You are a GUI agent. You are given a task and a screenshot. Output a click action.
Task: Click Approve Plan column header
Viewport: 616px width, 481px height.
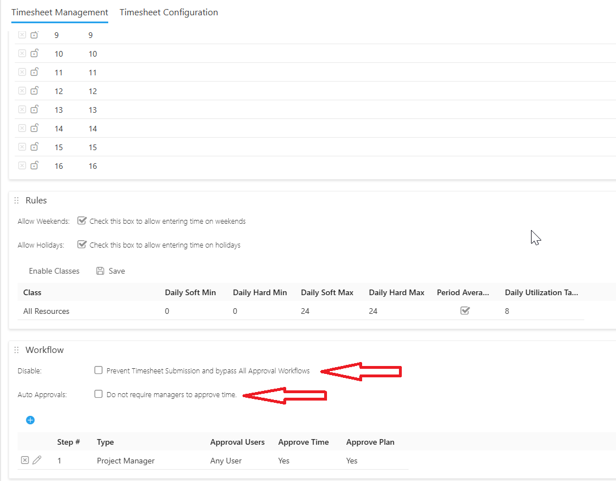pos(370,442)
